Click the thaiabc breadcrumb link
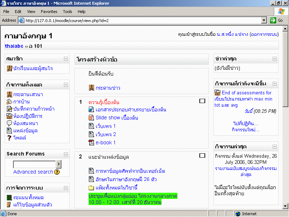289x217 pixels. (x=14, y=46)
